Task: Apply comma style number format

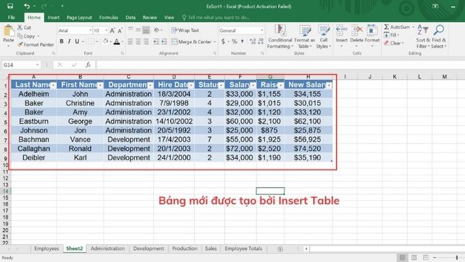Action: (242, 41)
